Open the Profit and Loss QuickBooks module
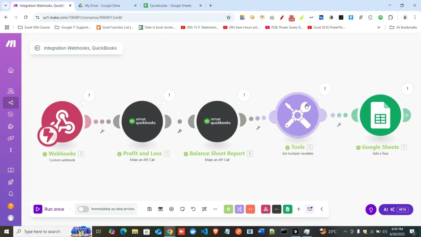Image resolution: width=421 pixels, height=237 pixels. [x=142, y=122]
